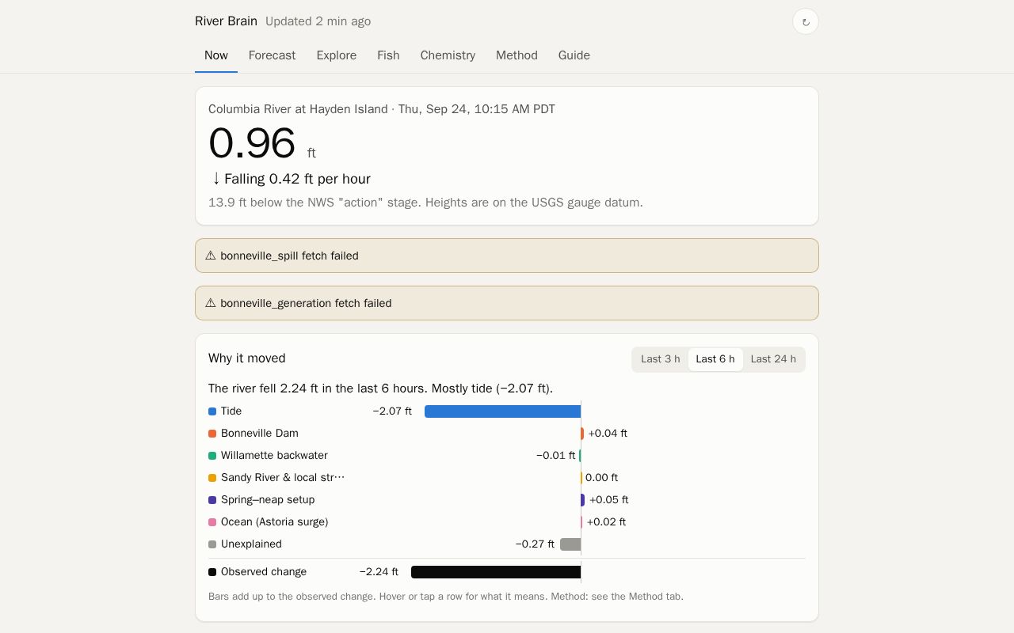Click the bonneville_generation fetch failed warning
The height and width of the screenshot is (633, 1014).
tap(507, 303)
